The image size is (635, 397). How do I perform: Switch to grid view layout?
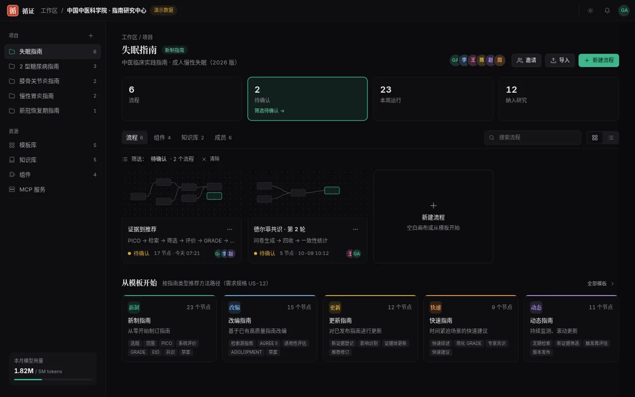pyautogui.click(x=595, y=137)
